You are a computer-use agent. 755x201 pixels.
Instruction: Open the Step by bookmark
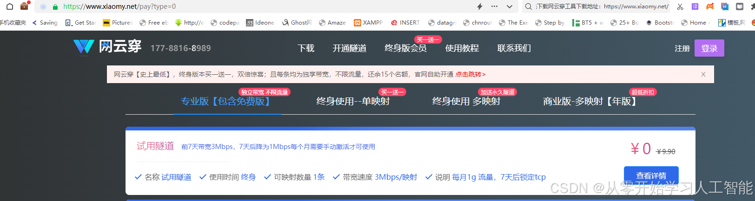550,22
